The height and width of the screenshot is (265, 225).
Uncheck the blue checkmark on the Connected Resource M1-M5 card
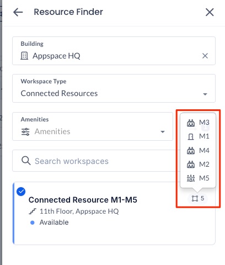21,192
